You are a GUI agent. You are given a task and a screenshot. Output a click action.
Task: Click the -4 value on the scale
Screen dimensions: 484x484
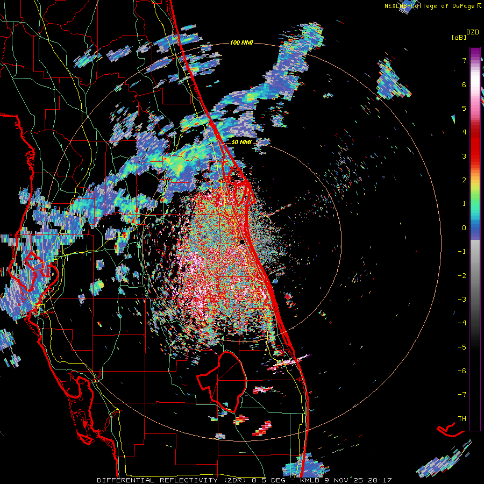pyautogui.click(x=462, y=323)
